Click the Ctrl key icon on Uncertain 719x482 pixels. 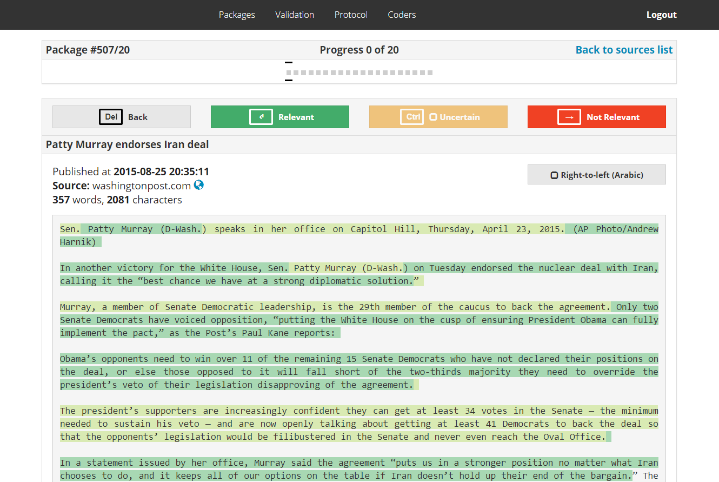[412, 117]
